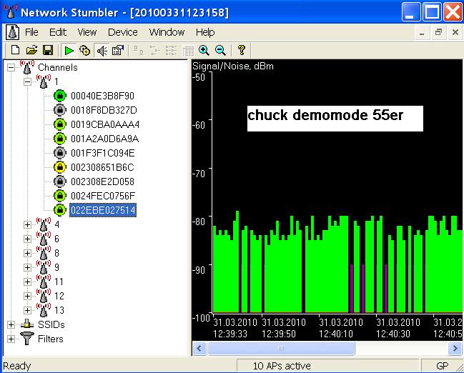The image size is (464, 373).
Task: Restore the inner document window
Action: tap(438, 32)
